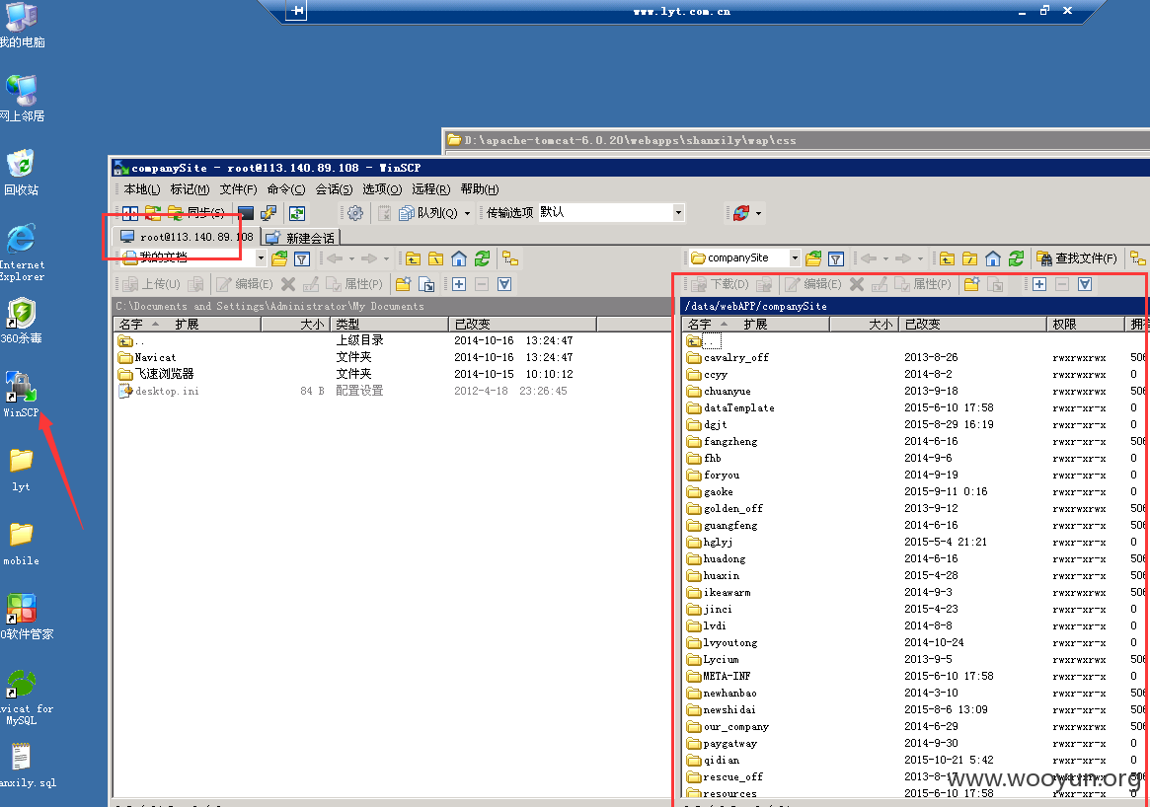This screenshot has height=807, width=1150.
Task: Open the 选项(O) menu
Action: [x=382, y=189]
